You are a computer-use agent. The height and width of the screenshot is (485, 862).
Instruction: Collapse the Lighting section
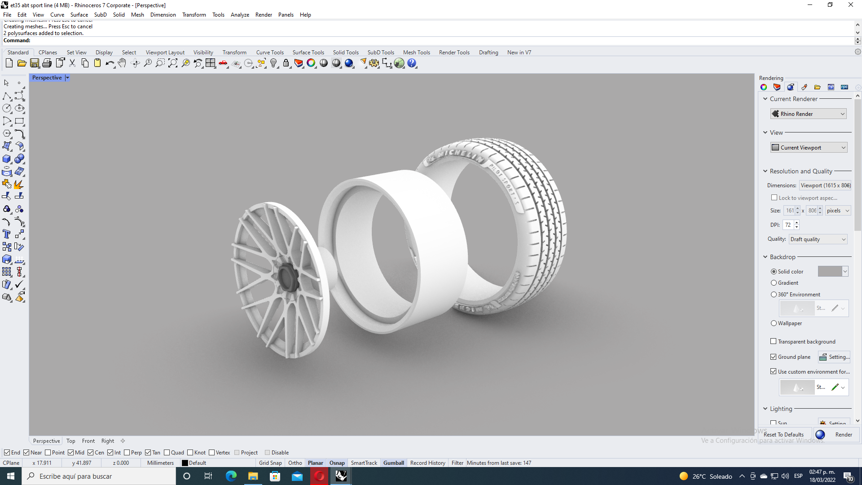coord(766,409)
